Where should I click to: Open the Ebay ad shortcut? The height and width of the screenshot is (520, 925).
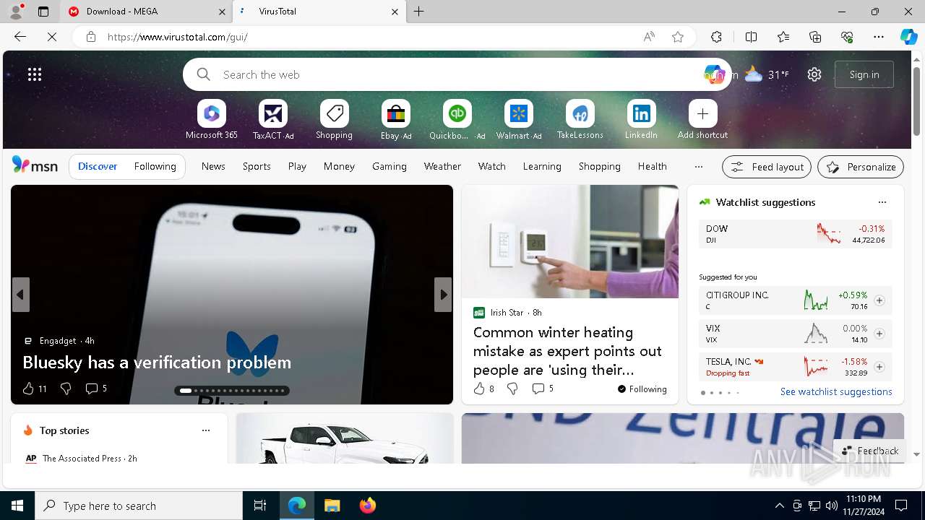(396, 120)
